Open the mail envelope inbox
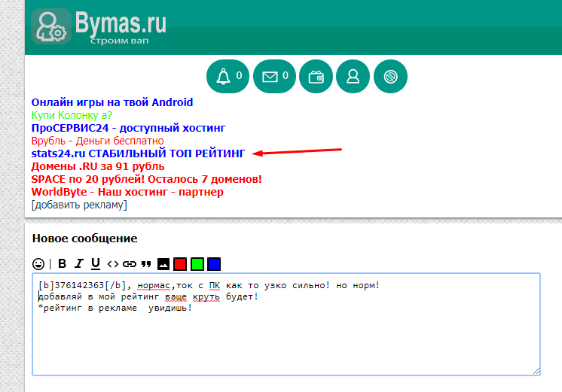This screenshot has width=562, height=392. (273, 76)
